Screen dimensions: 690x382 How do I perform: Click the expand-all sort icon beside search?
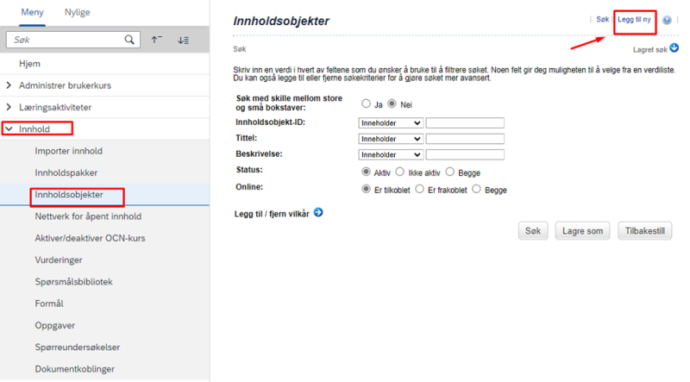[x=184, y=40]
